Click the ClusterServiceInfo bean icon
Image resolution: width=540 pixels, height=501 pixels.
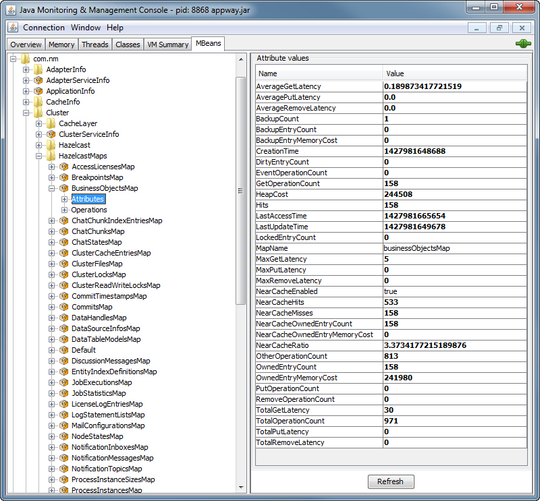(51, 134)
